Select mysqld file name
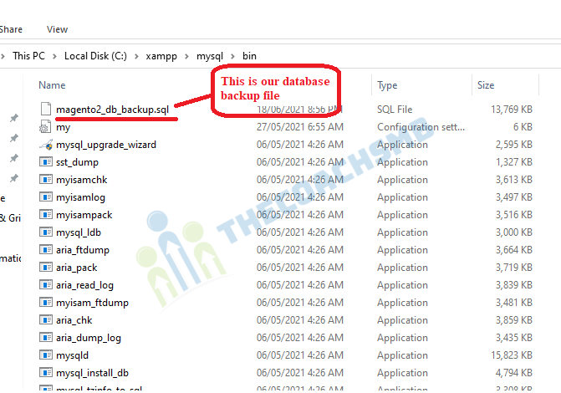 point(72,355)
